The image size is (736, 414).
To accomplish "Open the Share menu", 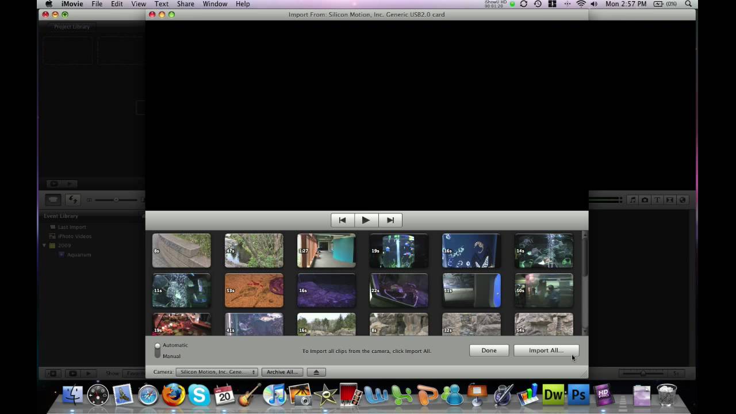I will (x=186, y=4).
